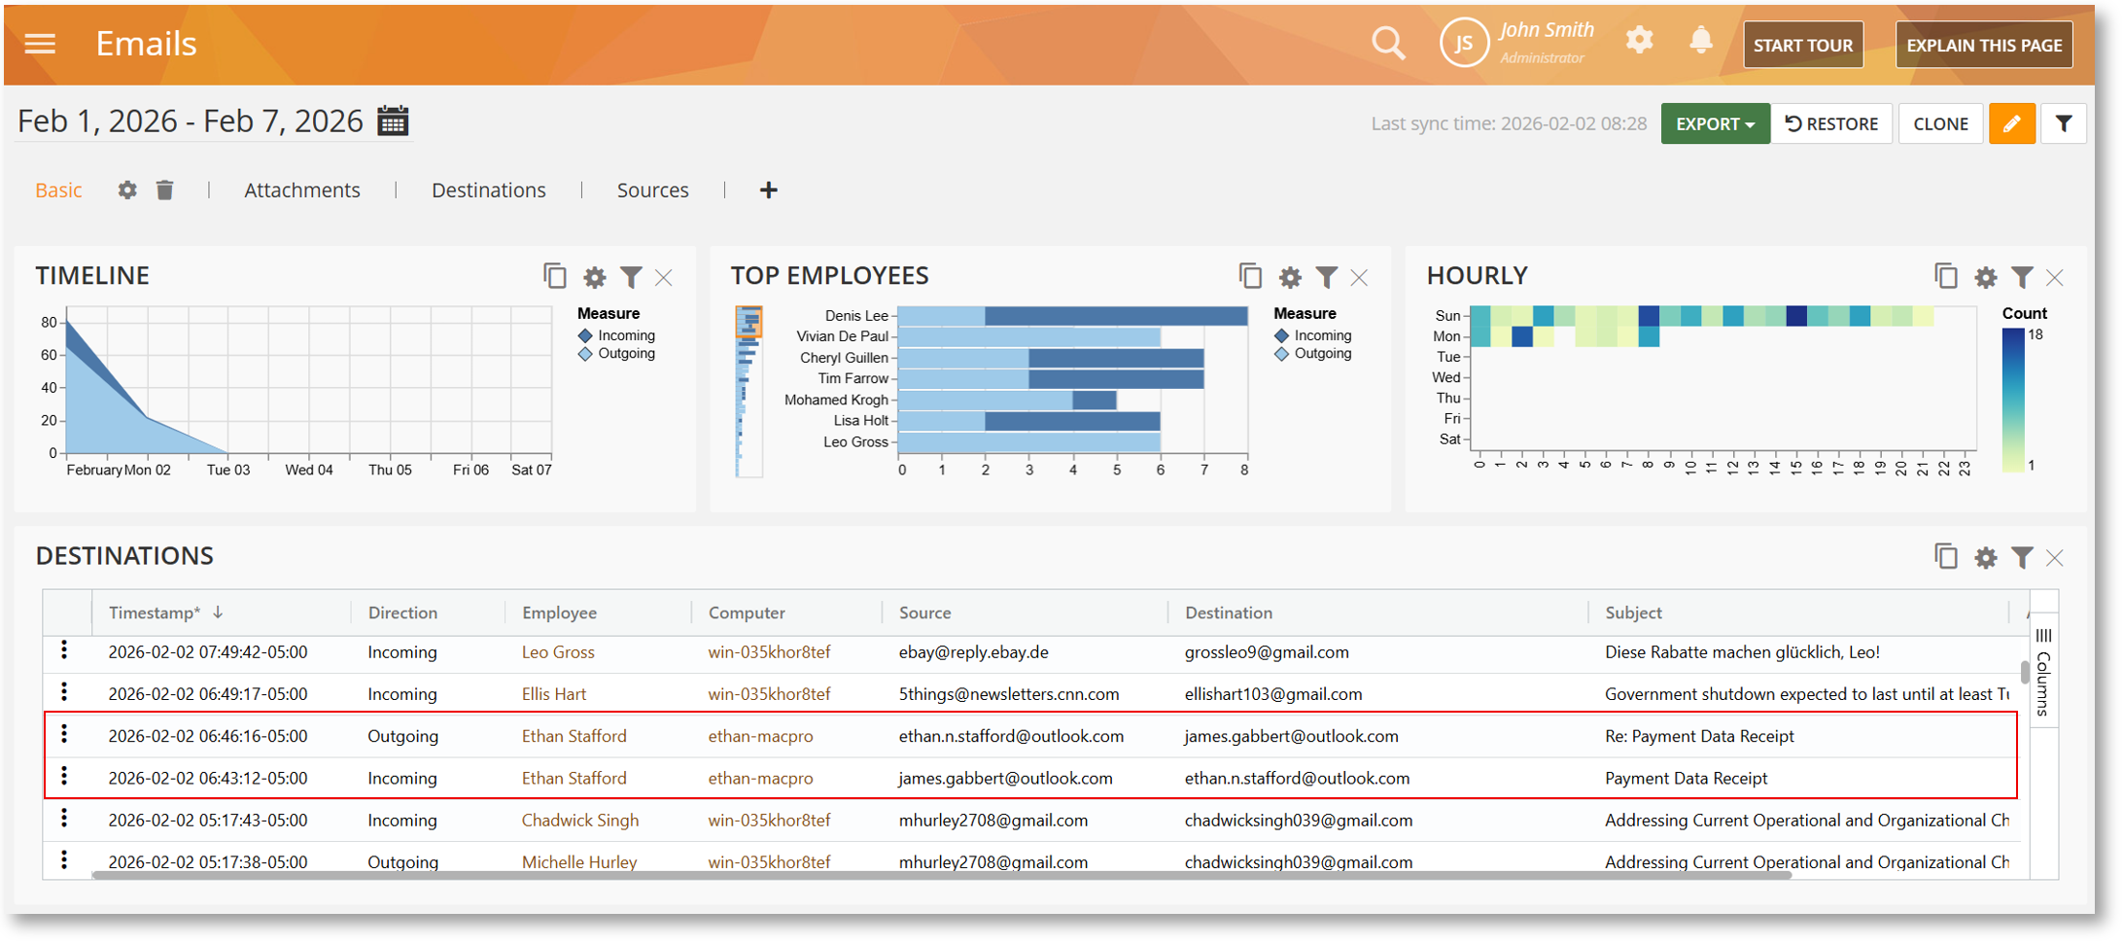Click the orange pencil edit icon
The height and width of the screenshot is (945, 2123).
click(x=2011, y=124)
